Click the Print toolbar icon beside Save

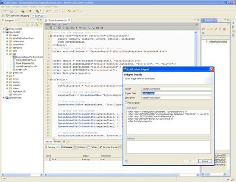[x=16, y=11]
